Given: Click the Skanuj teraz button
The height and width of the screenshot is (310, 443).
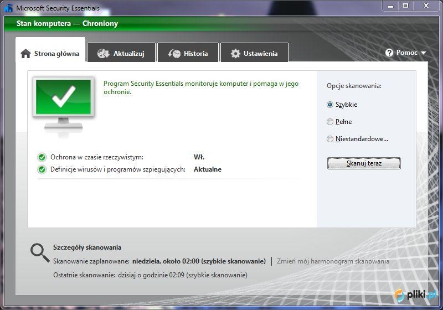Looking at the screenshot, I should [x=364, y=163].
